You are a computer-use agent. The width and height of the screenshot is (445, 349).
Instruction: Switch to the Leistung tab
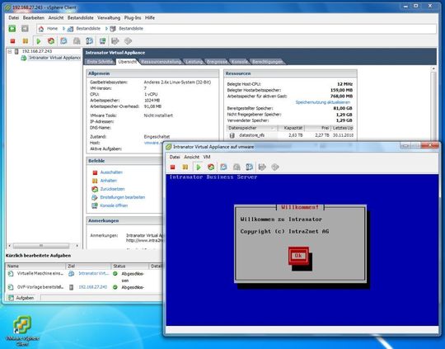[x=194, y=62]
